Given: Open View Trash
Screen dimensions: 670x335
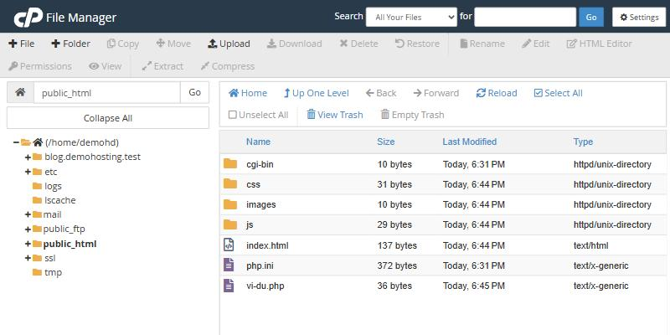Looking at the screenshot, I should point(335,115).
